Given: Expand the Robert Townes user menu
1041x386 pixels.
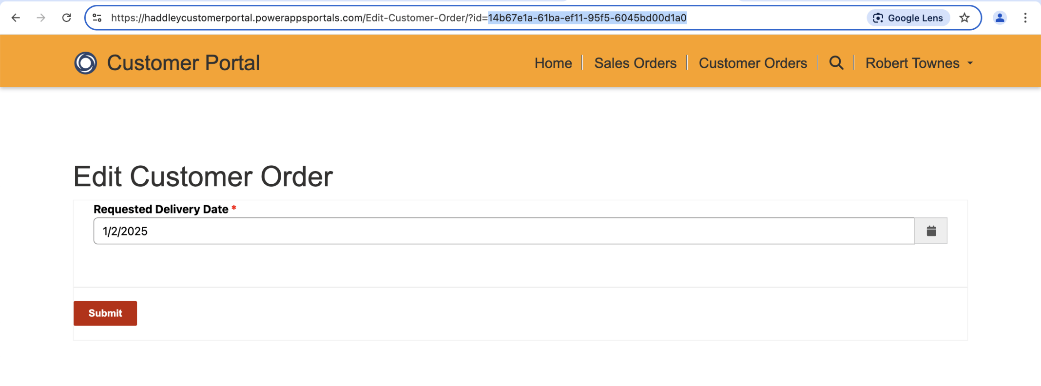Looking at the screenshot, I should click(x=919, y=63).
